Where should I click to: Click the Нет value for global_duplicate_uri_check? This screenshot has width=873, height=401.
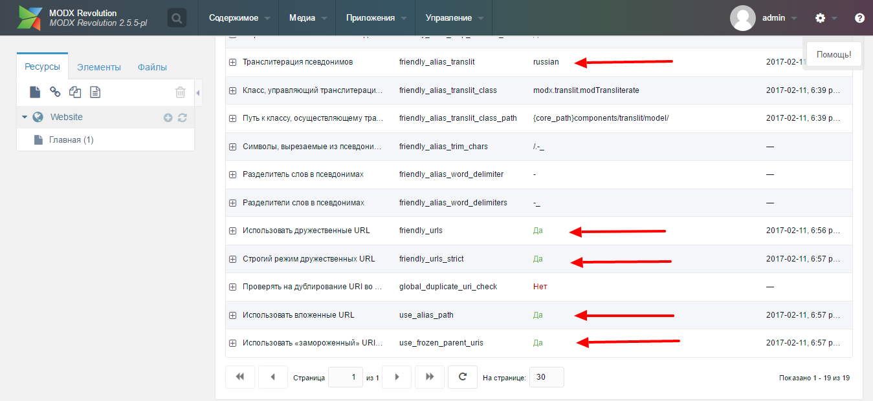click(540, 287)
